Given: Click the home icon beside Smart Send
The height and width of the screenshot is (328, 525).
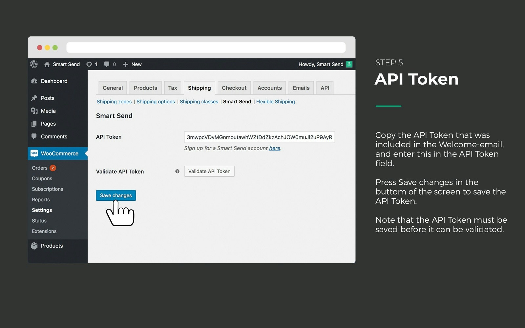Looking at the screenshot, I should click(47, 64).
